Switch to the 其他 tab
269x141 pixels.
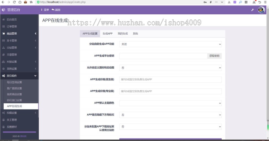[135, 34]
